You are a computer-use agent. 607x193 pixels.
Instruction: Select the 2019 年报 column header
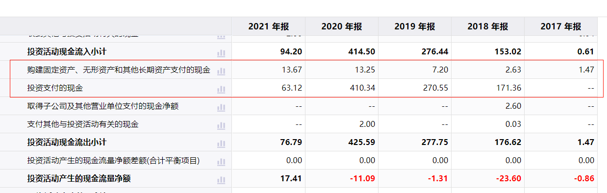(415, 26)
